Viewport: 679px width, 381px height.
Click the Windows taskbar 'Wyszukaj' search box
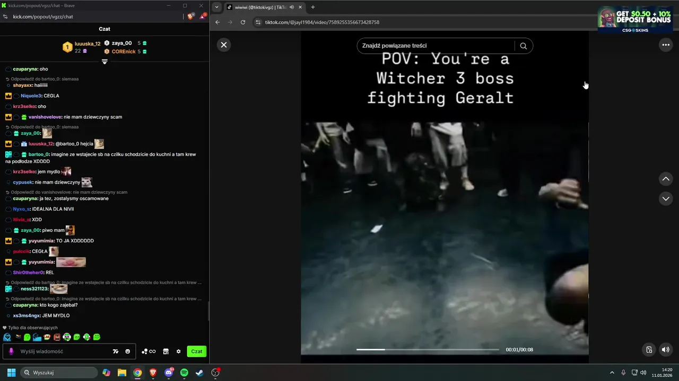click(58, 373)
